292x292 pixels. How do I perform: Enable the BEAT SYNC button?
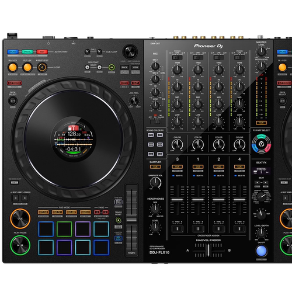click(x=118, y=202)
